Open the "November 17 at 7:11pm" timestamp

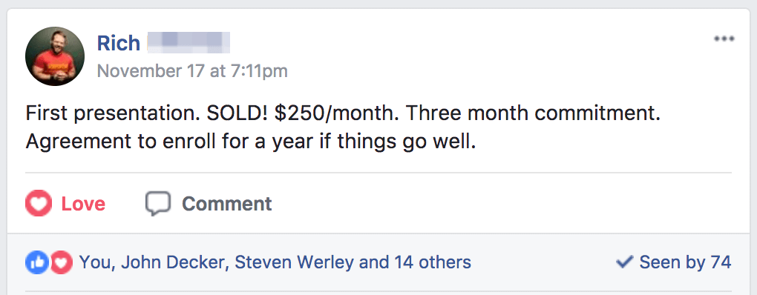click(192, 71)
